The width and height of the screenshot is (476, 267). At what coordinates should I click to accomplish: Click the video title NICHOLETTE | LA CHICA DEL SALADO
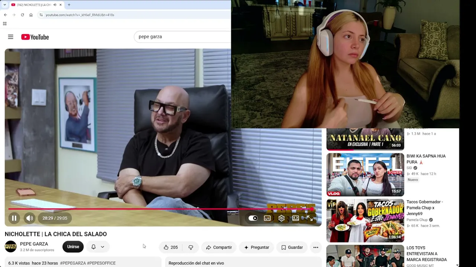56,234
